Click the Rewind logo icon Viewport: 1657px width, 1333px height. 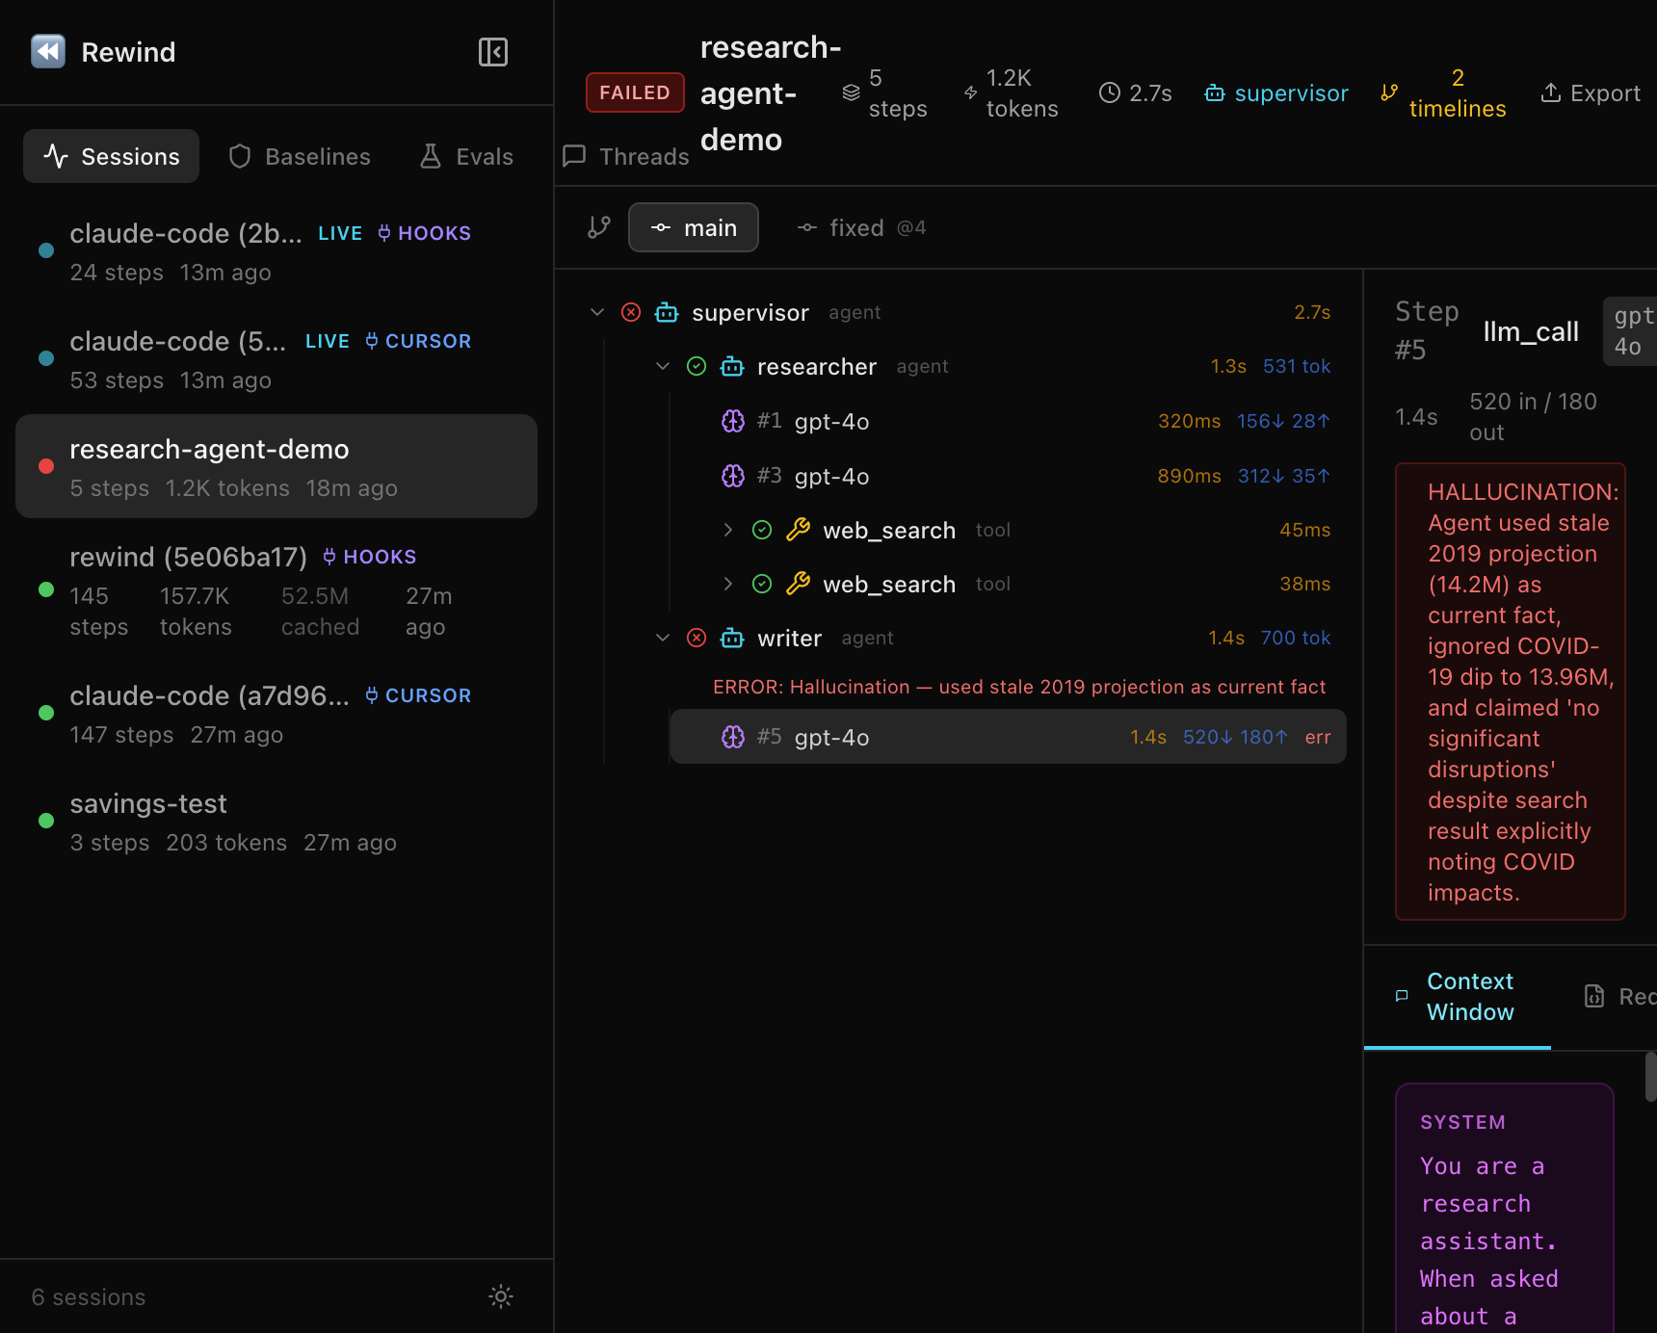click(47, 51)
